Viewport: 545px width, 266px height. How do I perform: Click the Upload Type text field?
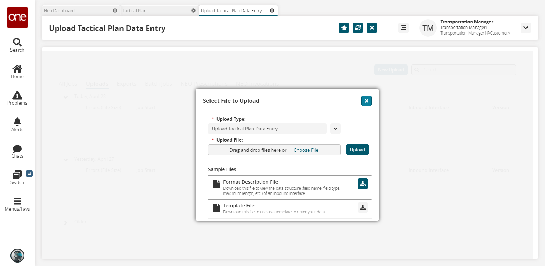pos(267,129)
